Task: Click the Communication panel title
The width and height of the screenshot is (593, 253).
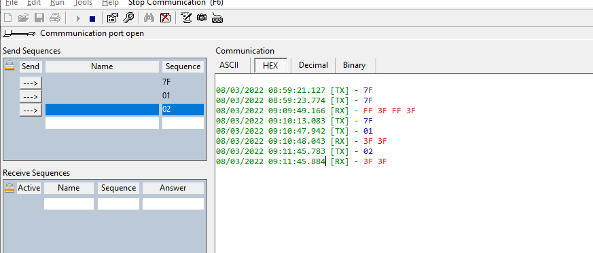Action: click(x=245, y=51)
